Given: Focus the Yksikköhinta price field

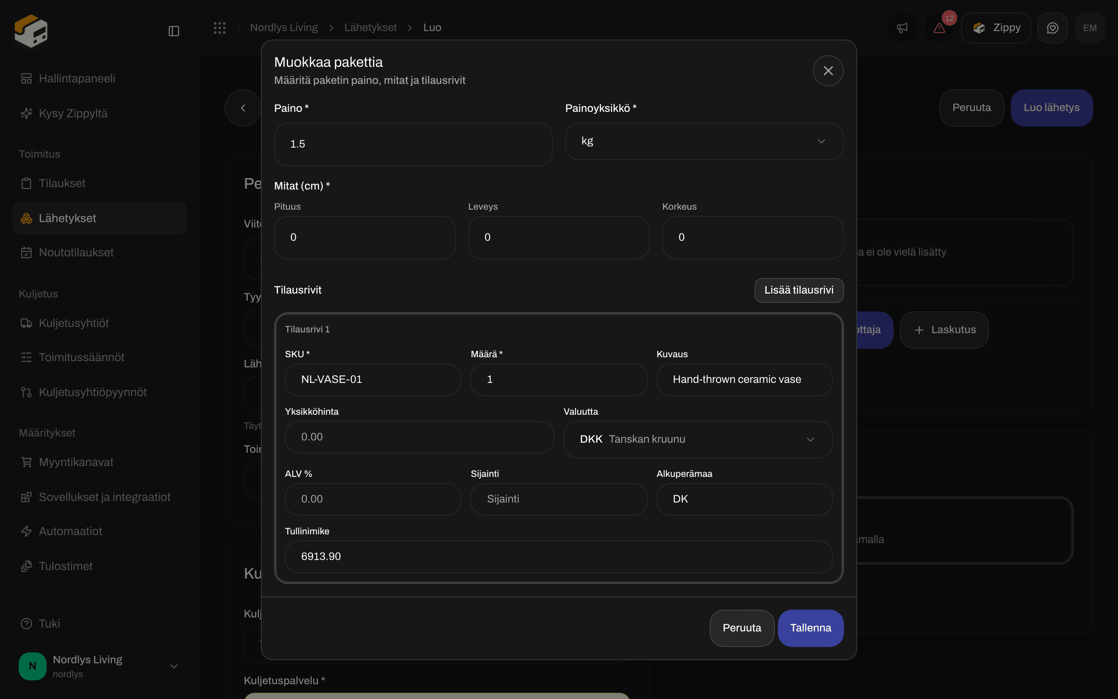Looking at the screenshot, I should coord(419,437).
